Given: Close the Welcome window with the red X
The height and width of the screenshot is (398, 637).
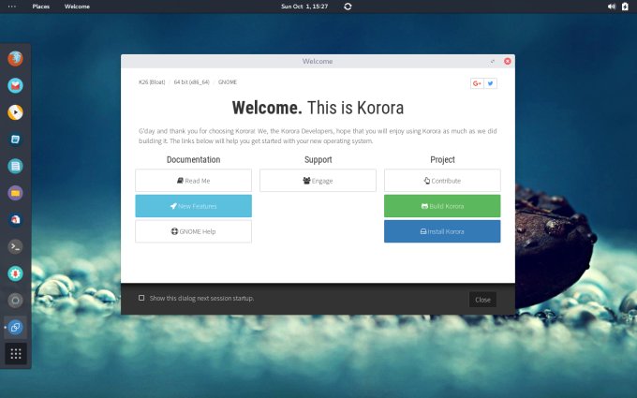Looking at the screenshot, I should (508, 61).
